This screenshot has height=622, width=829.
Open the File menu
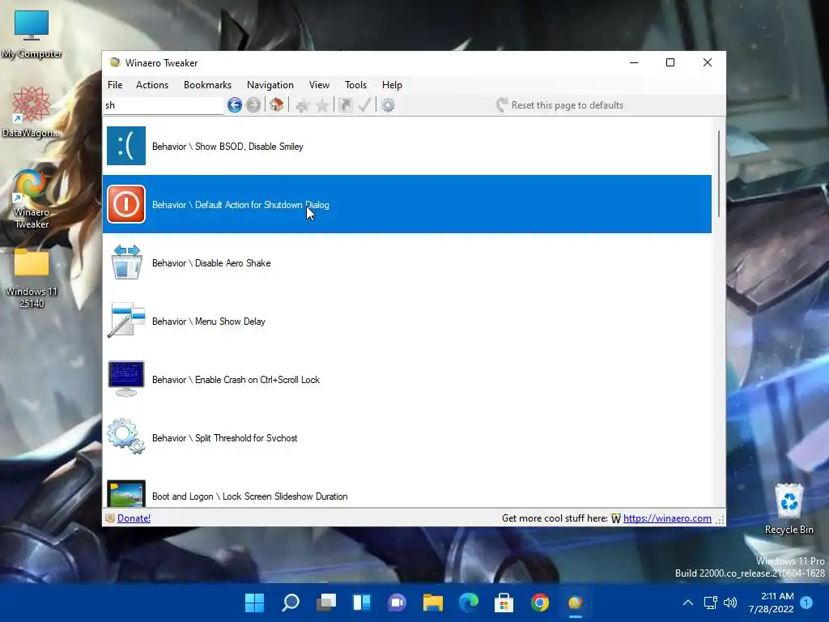115,84
